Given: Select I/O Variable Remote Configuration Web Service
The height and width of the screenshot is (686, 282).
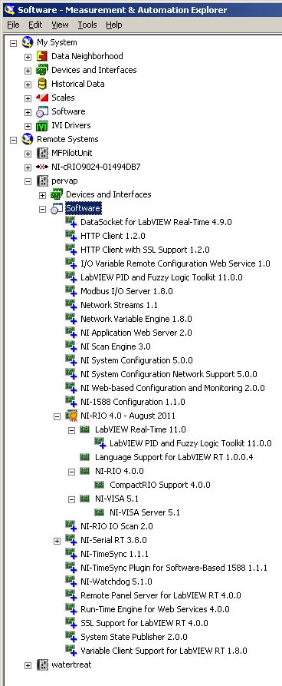Looking at the screenshot, I should (x=175, y=263).
